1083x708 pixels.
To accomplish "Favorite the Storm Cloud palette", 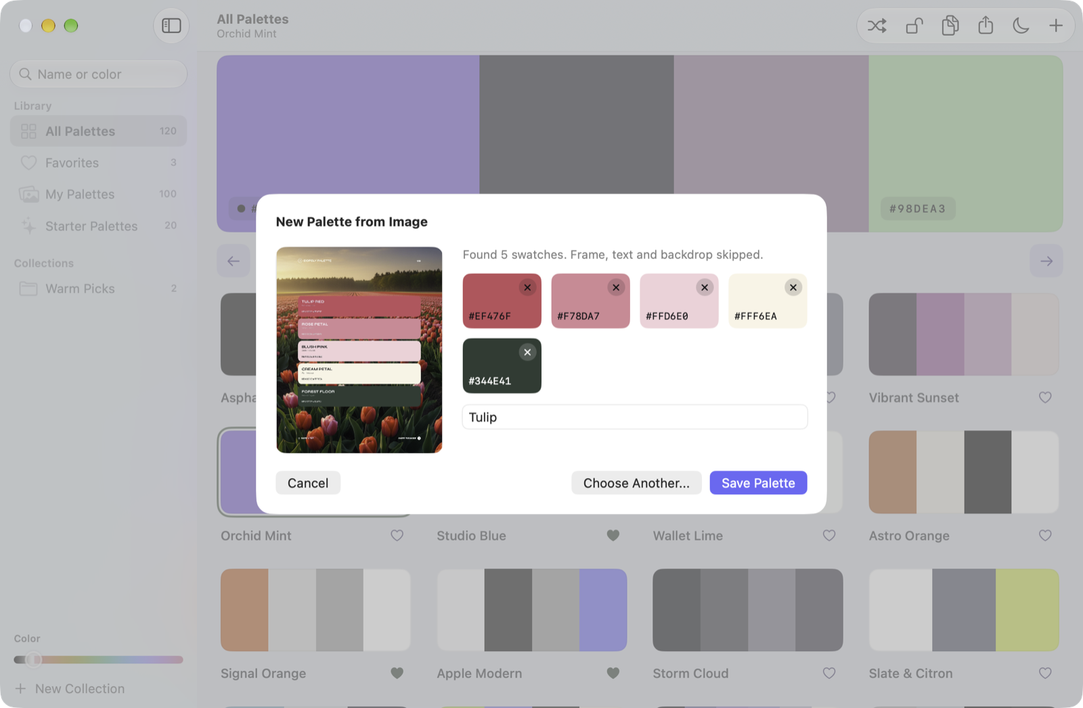I will click(x=829, y=673).
